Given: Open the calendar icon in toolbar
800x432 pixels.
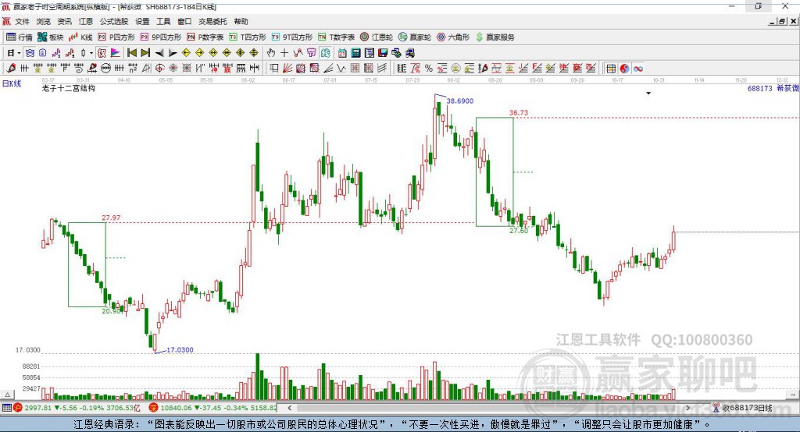Looking at the screenshot, I should pos(342,53).
